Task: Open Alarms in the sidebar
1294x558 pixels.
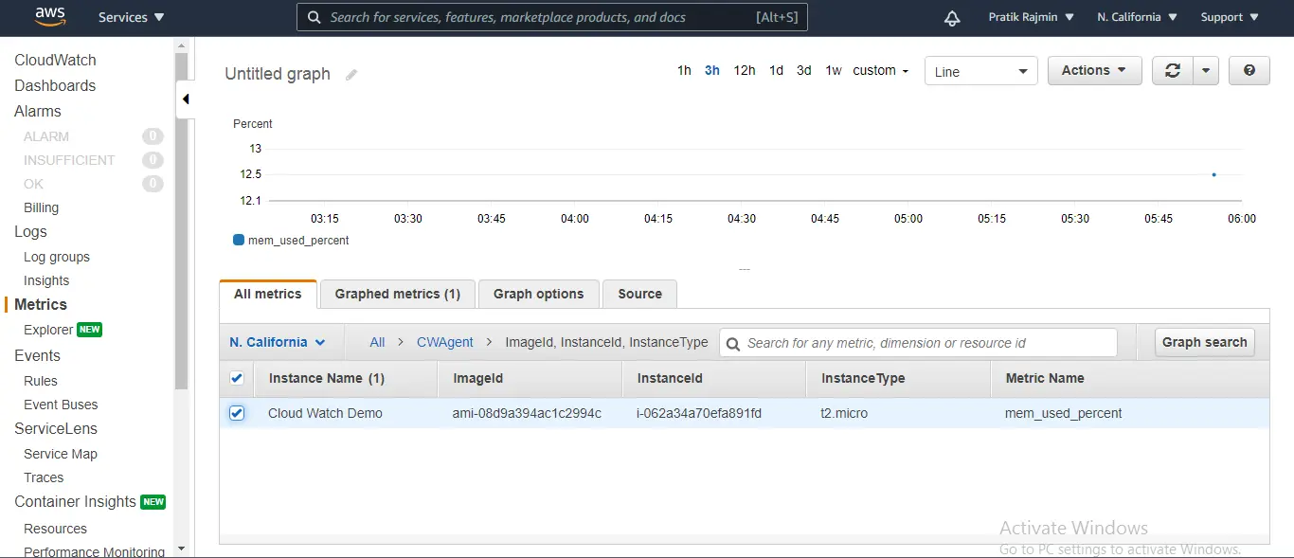Action: (x=38, y=111)
